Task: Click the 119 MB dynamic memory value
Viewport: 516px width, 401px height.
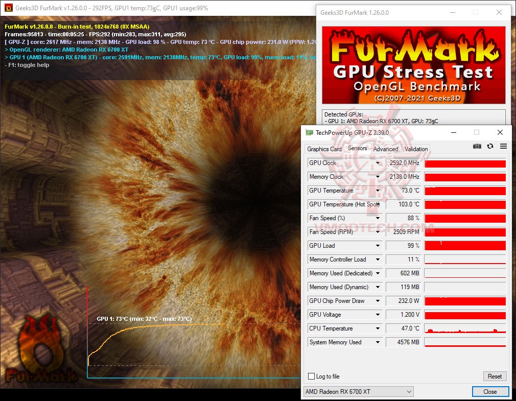Action: [x=403, y=287]
